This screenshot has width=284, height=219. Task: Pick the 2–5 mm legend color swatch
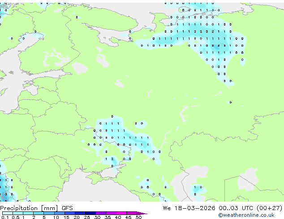pos(39,213)
